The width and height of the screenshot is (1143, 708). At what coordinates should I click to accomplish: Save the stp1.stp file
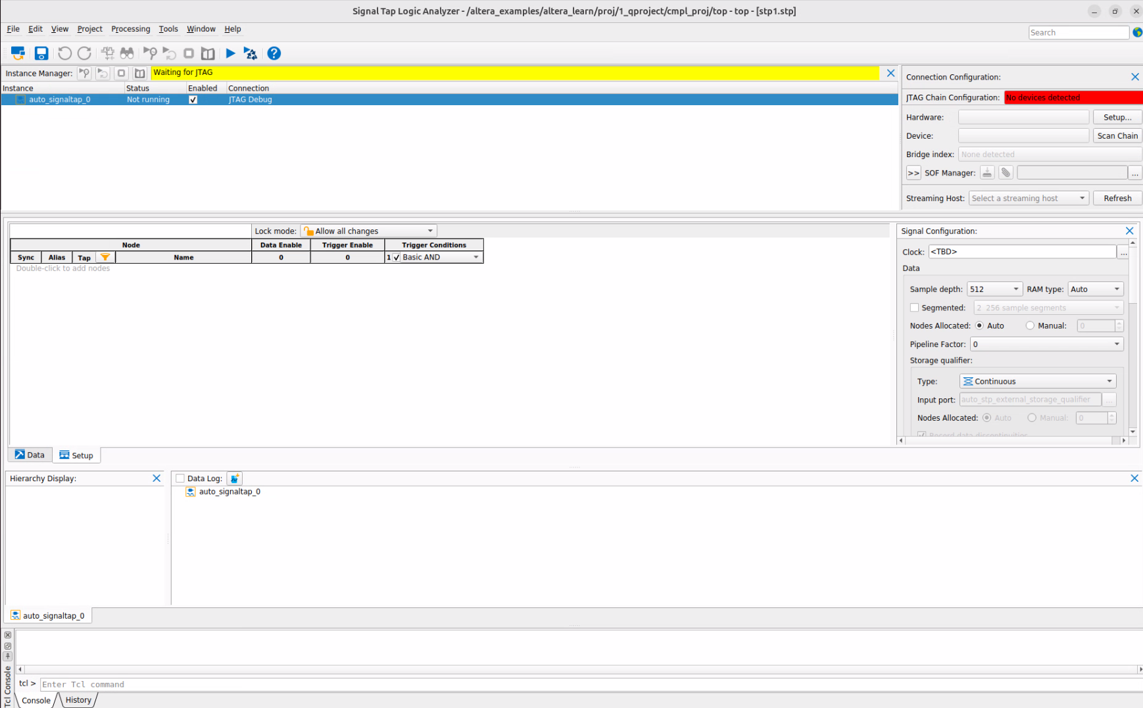pyautogui.click(x=41, y=53)
